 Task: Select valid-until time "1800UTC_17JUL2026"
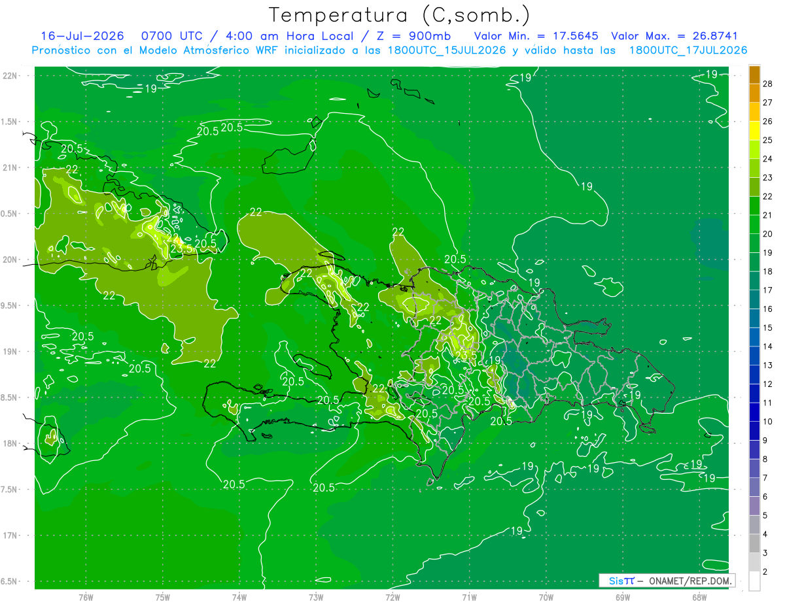tap(688, 50)
